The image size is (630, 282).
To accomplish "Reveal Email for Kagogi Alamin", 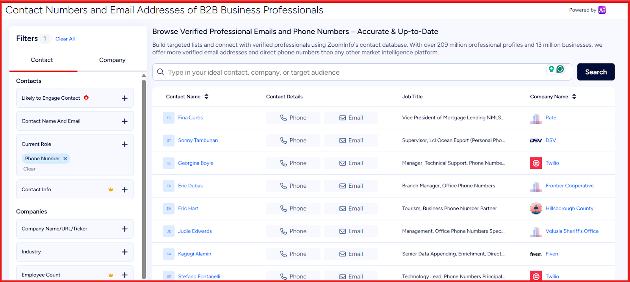I will tap(351, 254).
